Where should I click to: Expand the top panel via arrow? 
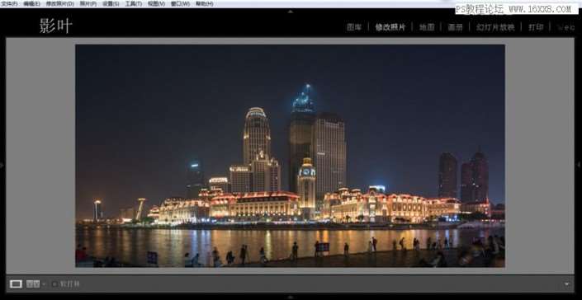point(291,12)
